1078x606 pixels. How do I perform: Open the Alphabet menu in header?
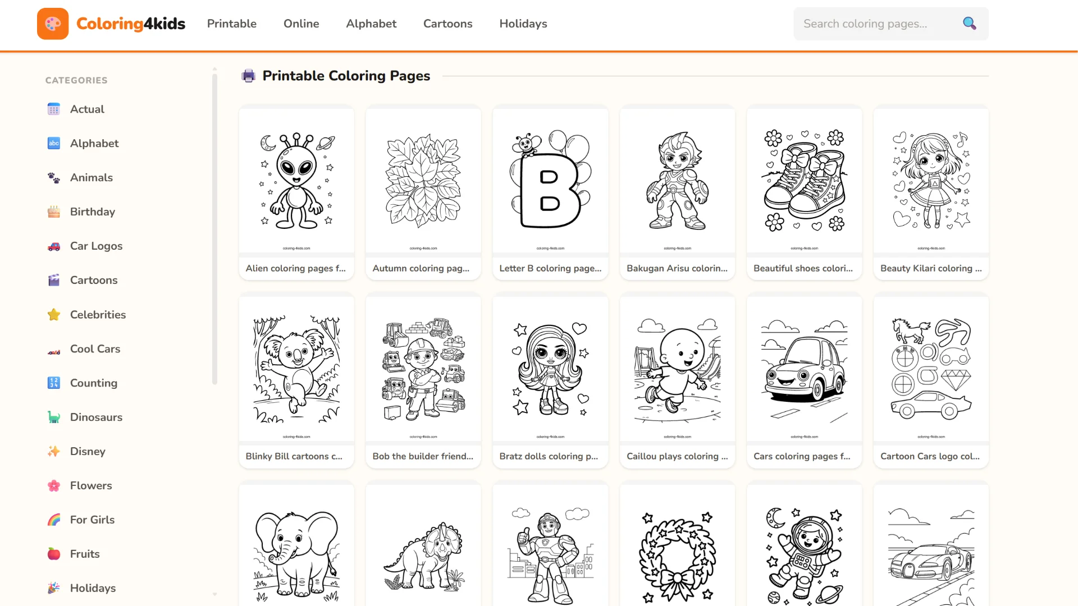point(371,24)
